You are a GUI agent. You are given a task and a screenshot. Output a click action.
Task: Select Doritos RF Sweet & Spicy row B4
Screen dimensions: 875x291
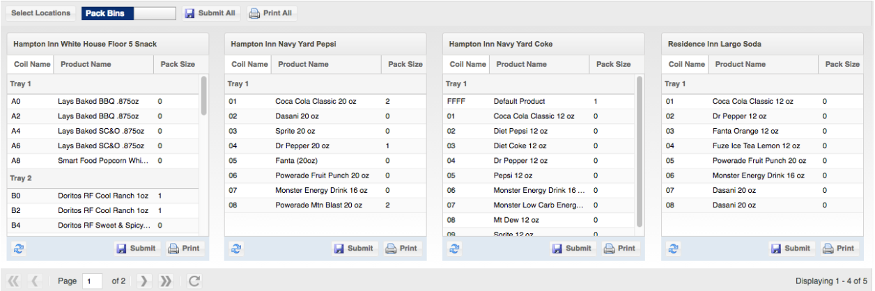tap(103, 226)
